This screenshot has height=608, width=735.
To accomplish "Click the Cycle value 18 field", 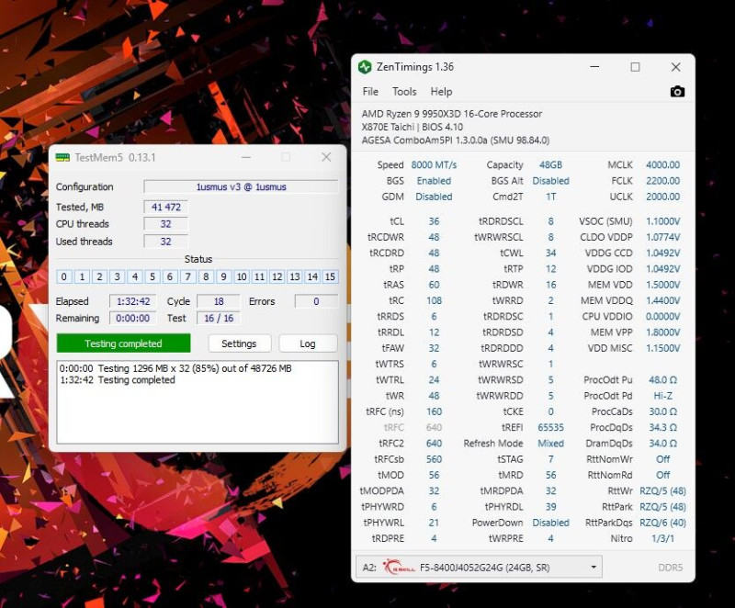I will (x=219, y=301).
